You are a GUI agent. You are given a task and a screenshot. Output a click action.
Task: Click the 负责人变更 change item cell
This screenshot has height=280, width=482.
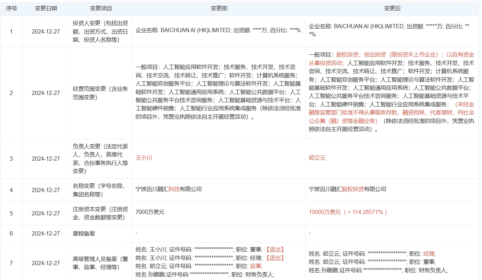click(x=101, y=159)
